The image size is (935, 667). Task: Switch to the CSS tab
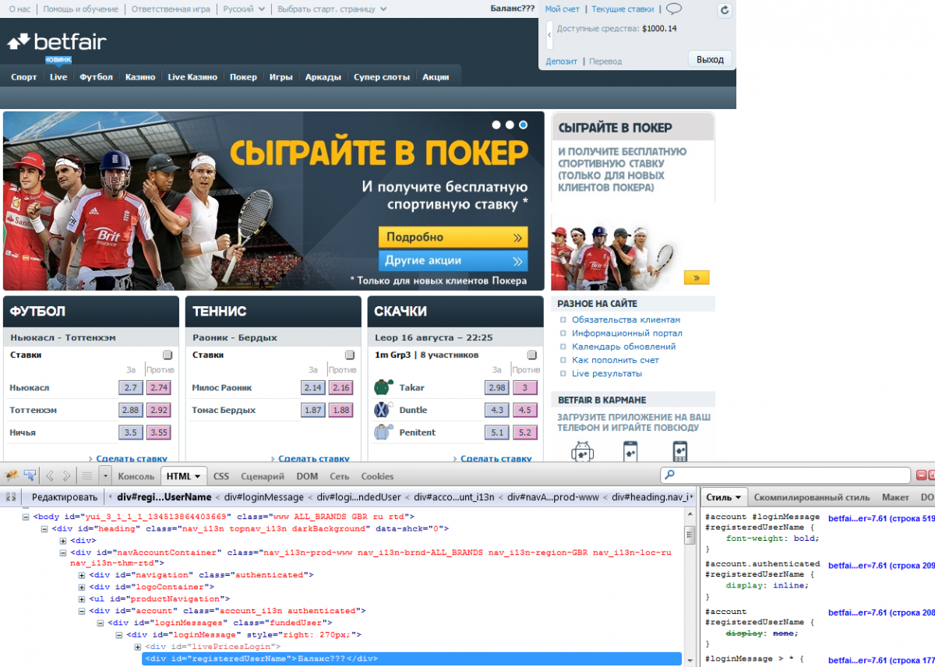coord(221,476)
